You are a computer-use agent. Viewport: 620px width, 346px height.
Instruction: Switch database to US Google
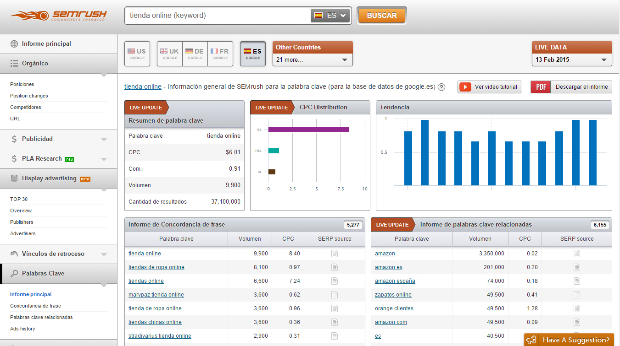(x=137, y=54)
